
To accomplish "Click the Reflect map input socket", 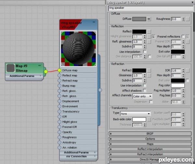I will (59, 75).
